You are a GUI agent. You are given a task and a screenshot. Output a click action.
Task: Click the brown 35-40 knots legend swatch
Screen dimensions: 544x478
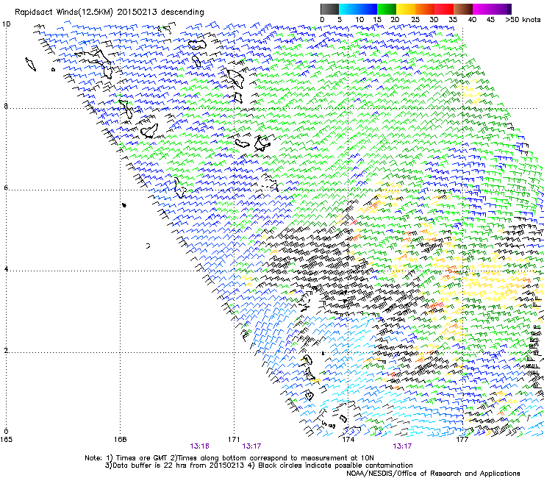tap(463, 9)
